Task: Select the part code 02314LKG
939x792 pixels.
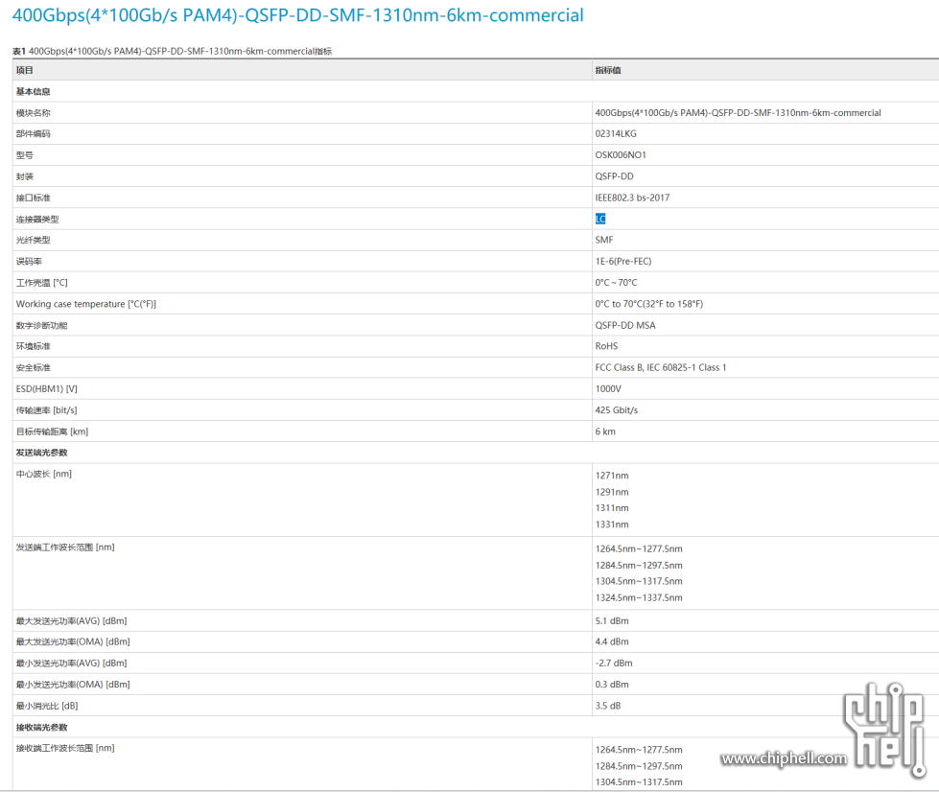Action: tap(616, 134)
